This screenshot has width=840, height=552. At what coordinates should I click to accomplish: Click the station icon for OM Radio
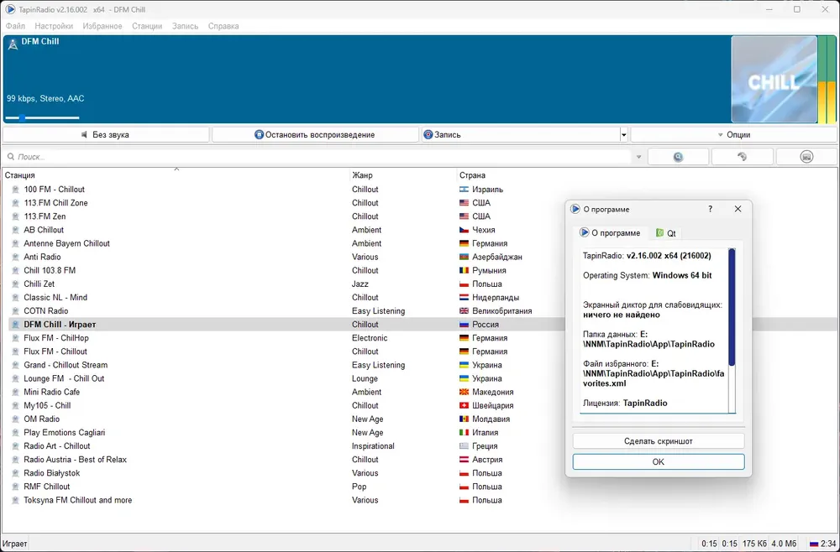pyautogui.click(x=15, y=419)
